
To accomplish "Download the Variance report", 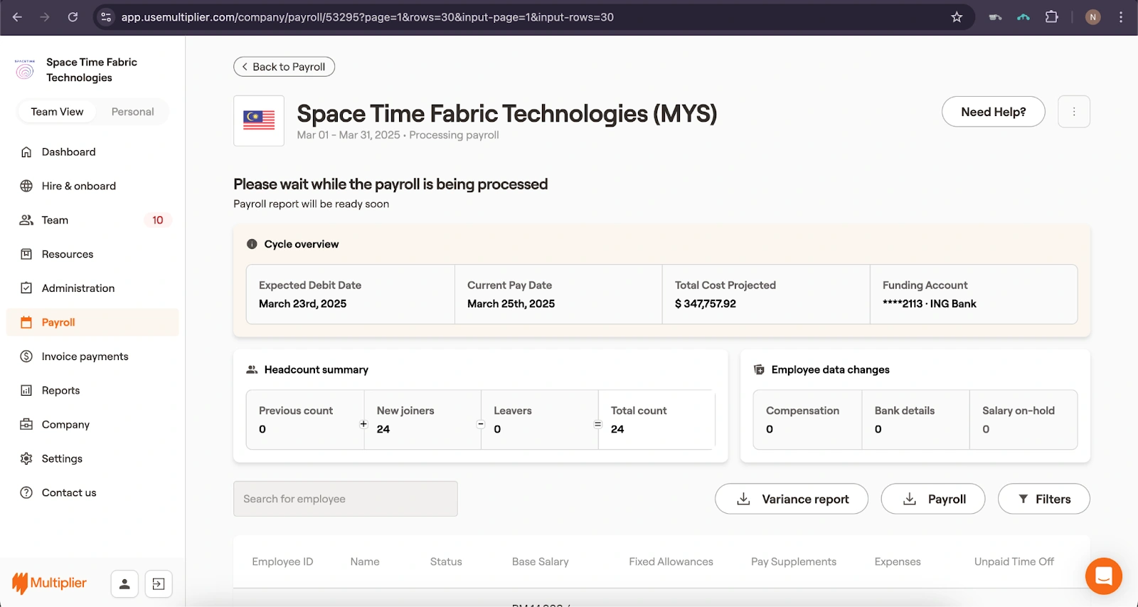I will click(x=792, y=499).
